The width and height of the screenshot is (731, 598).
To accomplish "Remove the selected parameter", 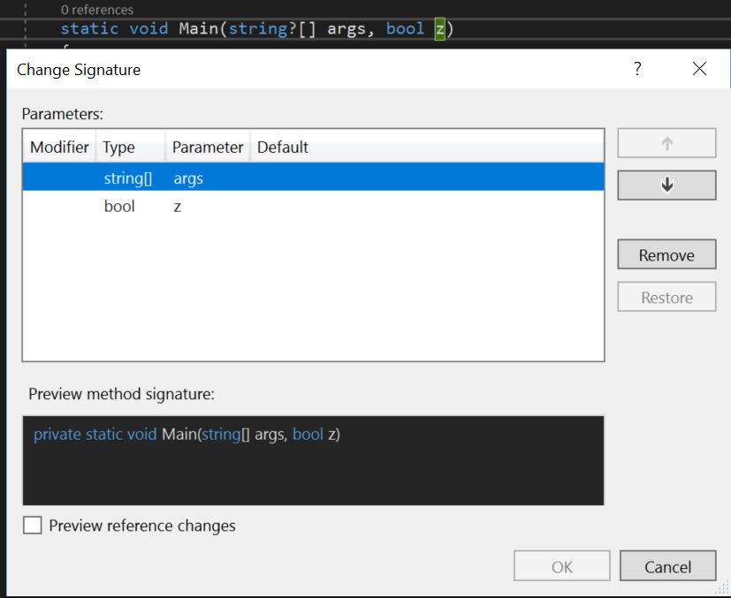I will pyautogui.click(x=666, y=254).
